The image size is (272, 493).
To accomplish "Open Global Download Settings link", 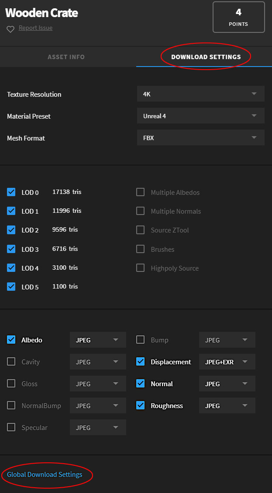I will pos(45,475).
